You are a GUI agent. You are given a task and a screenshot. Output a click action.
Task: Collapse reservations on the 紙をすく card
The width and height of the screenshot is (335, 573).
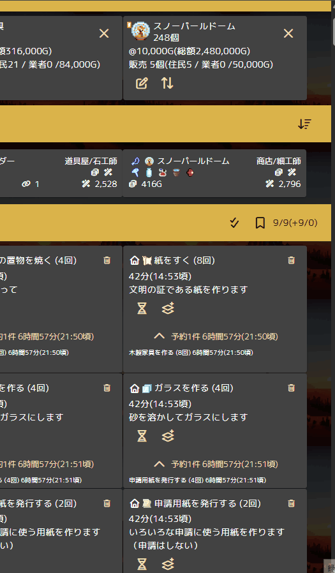pos(159,336)
